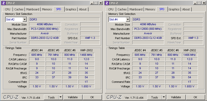
Task: Confirm with OK in right window
Action: (195, 97)
